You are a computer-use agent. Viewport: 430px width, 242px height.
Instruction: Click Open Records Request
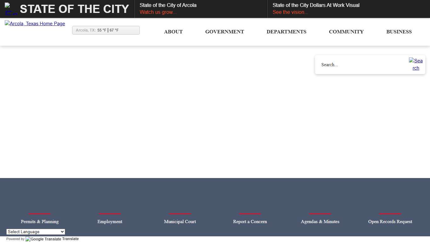click(390, 222)
